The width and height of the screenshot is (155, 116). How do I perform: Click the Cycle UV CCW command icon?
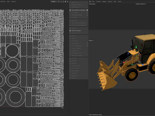point(70,66)
